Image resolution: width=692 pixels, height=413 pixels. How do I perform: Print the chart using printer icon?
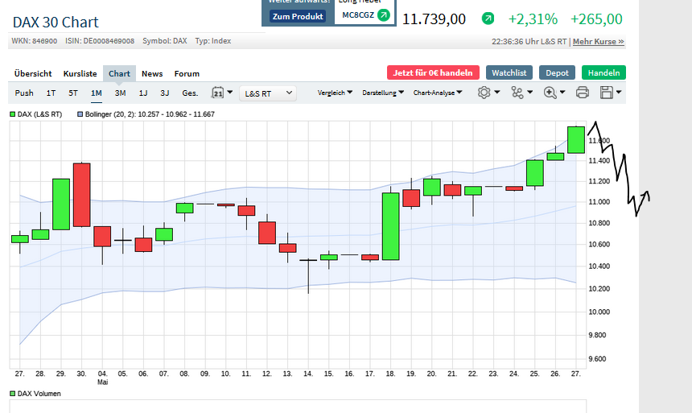(x=583, y=93)
